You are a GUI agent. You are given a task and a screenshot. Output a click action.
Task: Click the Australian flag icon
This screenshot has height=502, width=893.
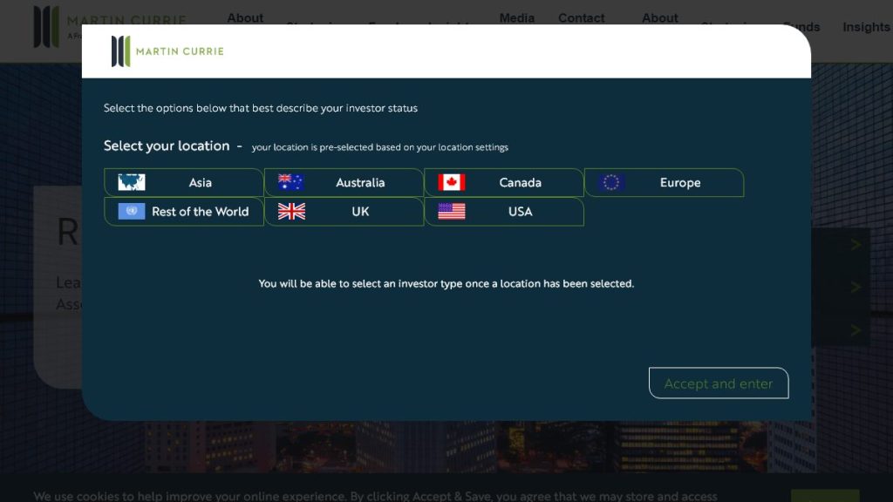291,182
